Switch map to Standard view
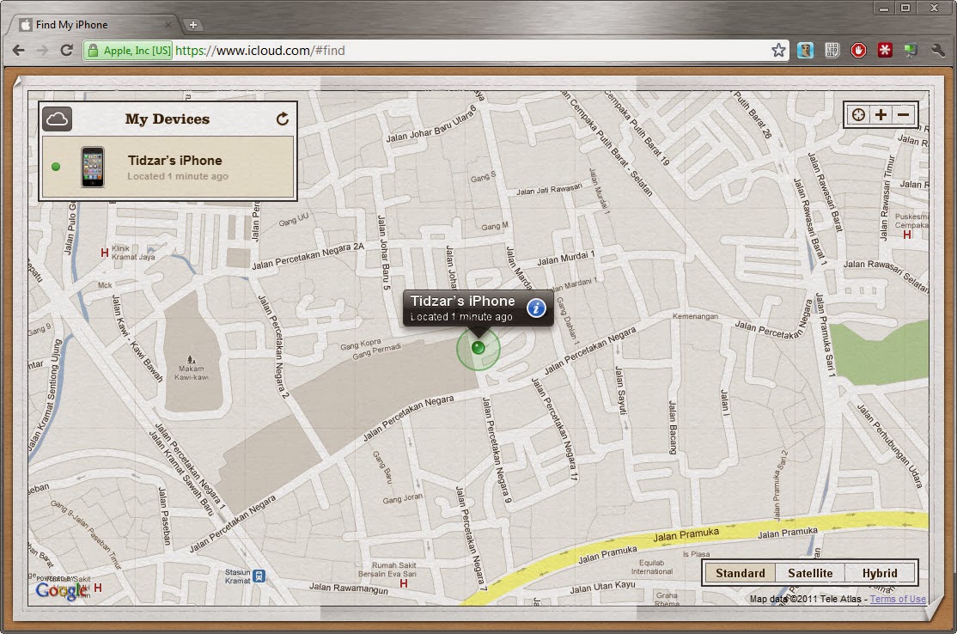This screenshot has height=634, width=957. [740, 573]
